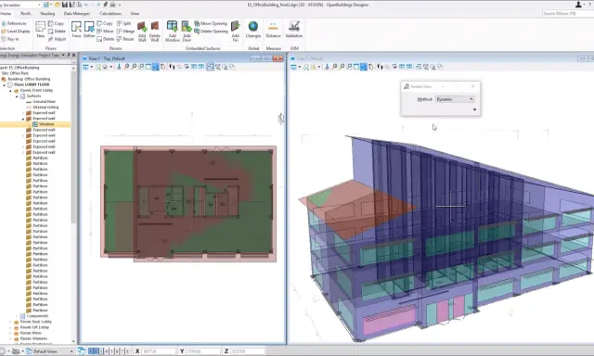Select the Ground floor tree item
Screen dimensions: 594x356
pos(44,101)
